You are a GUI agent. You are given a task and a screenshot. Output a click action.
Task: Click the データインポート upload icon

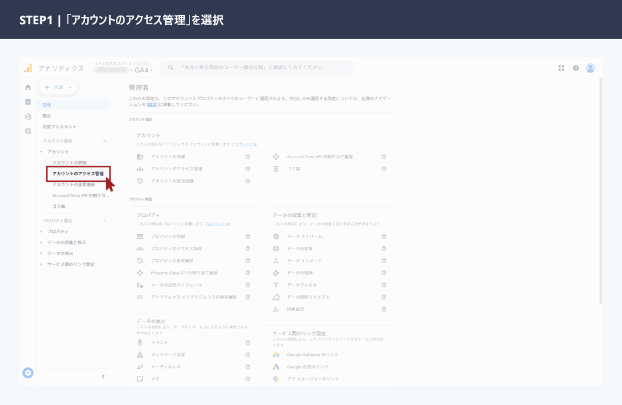276,260
